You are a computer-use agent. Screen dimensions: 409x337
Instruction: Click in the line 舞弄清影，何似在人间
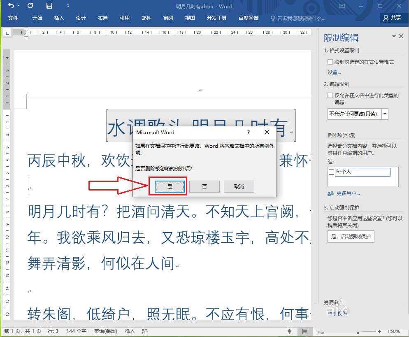[x=101, y=263]
